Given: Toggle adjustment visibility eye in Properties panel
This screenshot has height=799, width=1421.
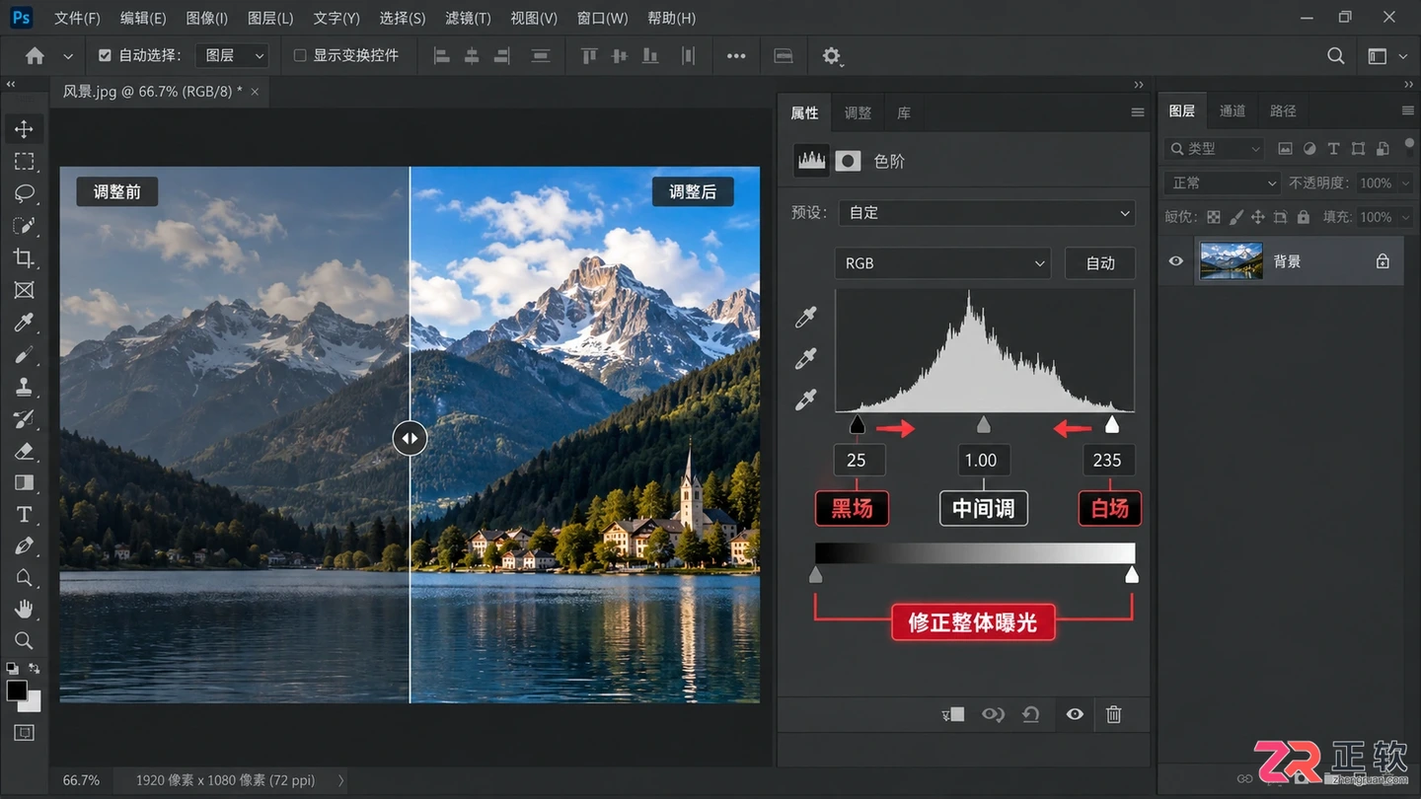Looking at the screenshot, I should point(1075,715).
